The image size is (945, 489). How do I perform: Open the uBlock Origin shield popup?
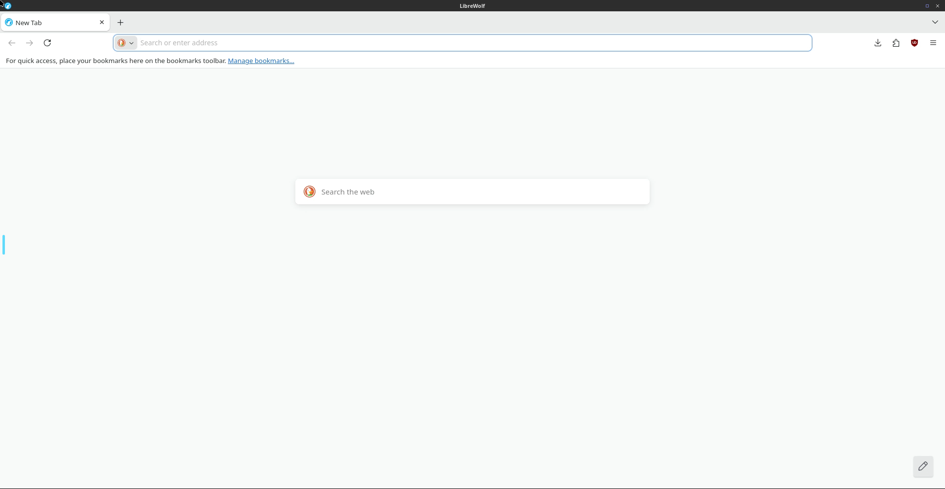(914, 43)
